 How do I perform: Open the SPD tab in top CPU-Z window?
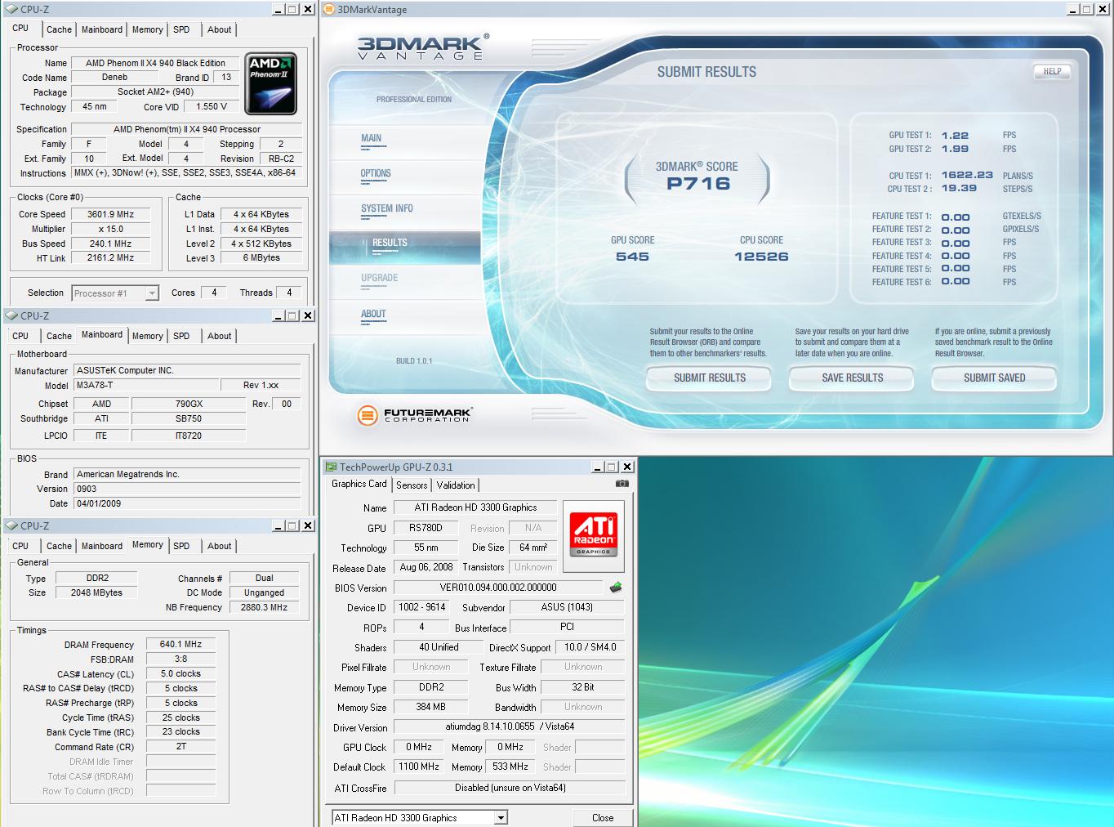click(x=181, y=29)
